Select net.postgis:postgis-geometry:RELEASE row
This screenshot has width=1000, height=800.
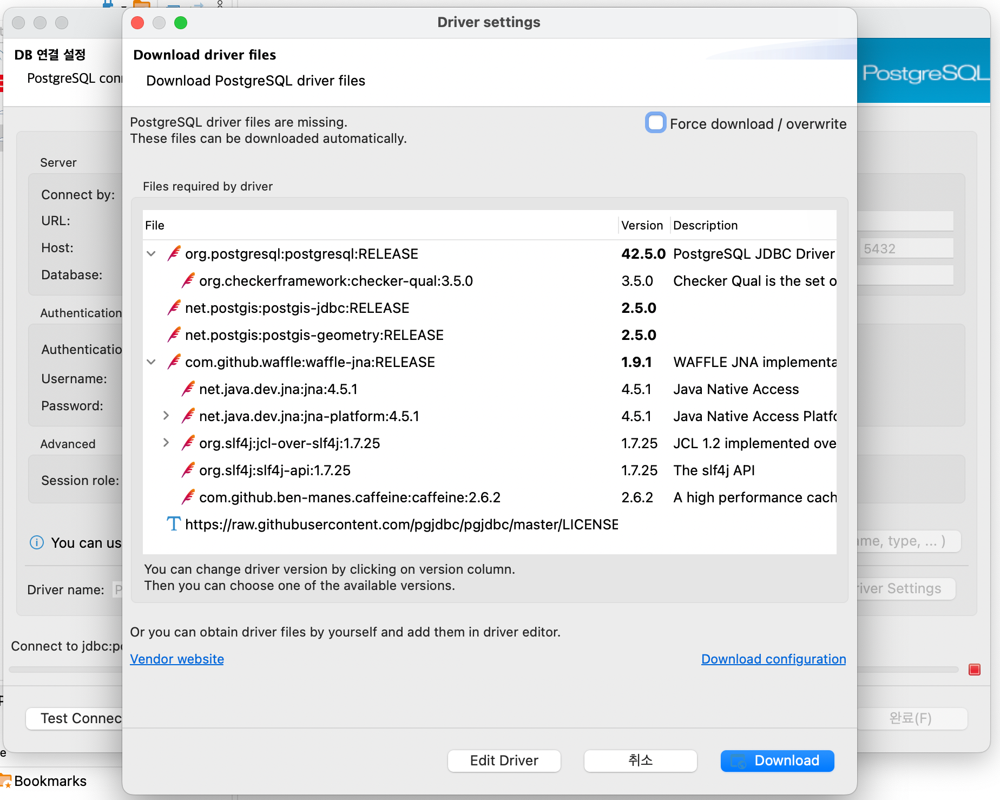point(489,335)
